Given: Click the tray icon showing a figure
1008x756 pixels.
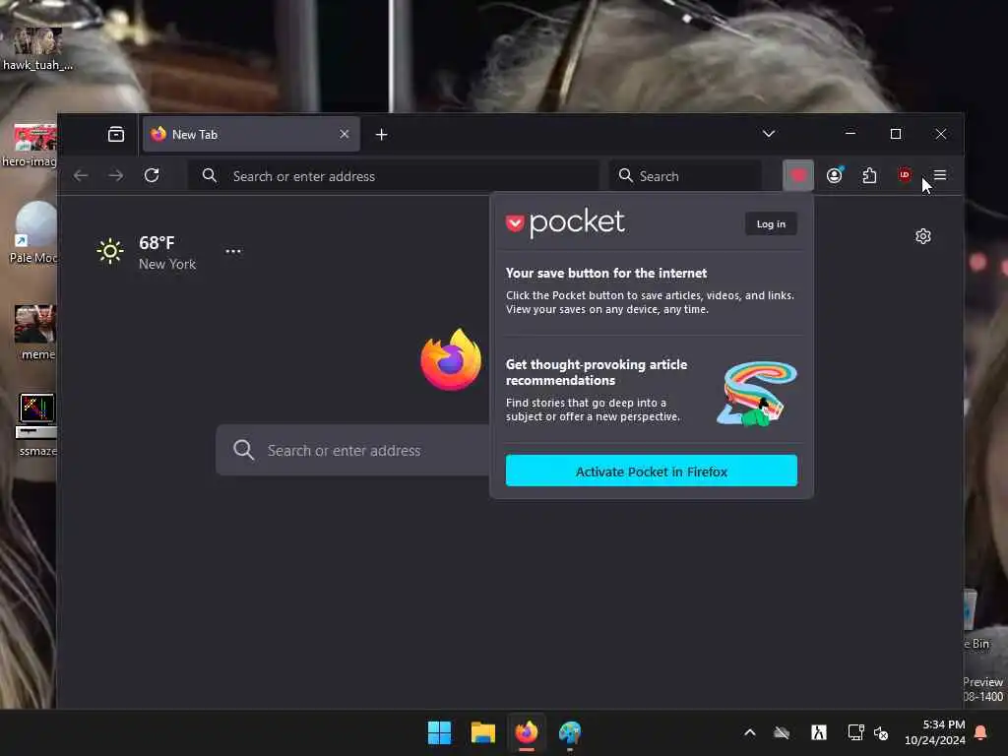Looking at the screenshot, I should click(818, 732).
